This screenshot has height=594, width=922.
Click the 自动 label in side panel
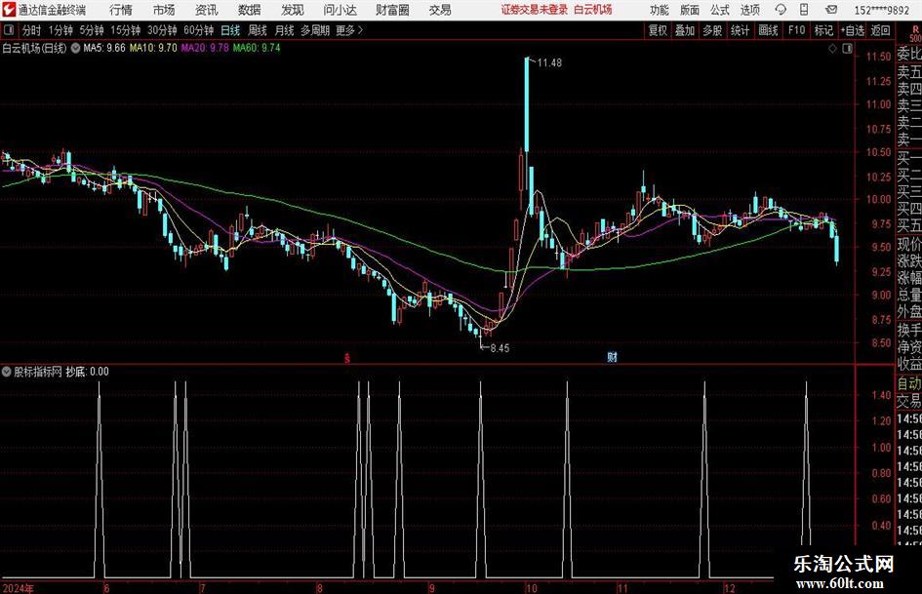909,383
